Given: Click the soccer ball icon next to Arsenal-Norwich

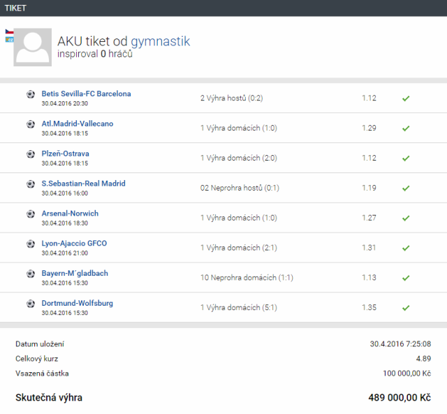Looking at the screenshot, I should (30, 214).
